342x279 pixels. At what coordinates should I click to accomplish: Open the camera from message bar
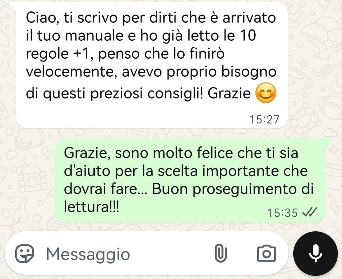(267, 253)
